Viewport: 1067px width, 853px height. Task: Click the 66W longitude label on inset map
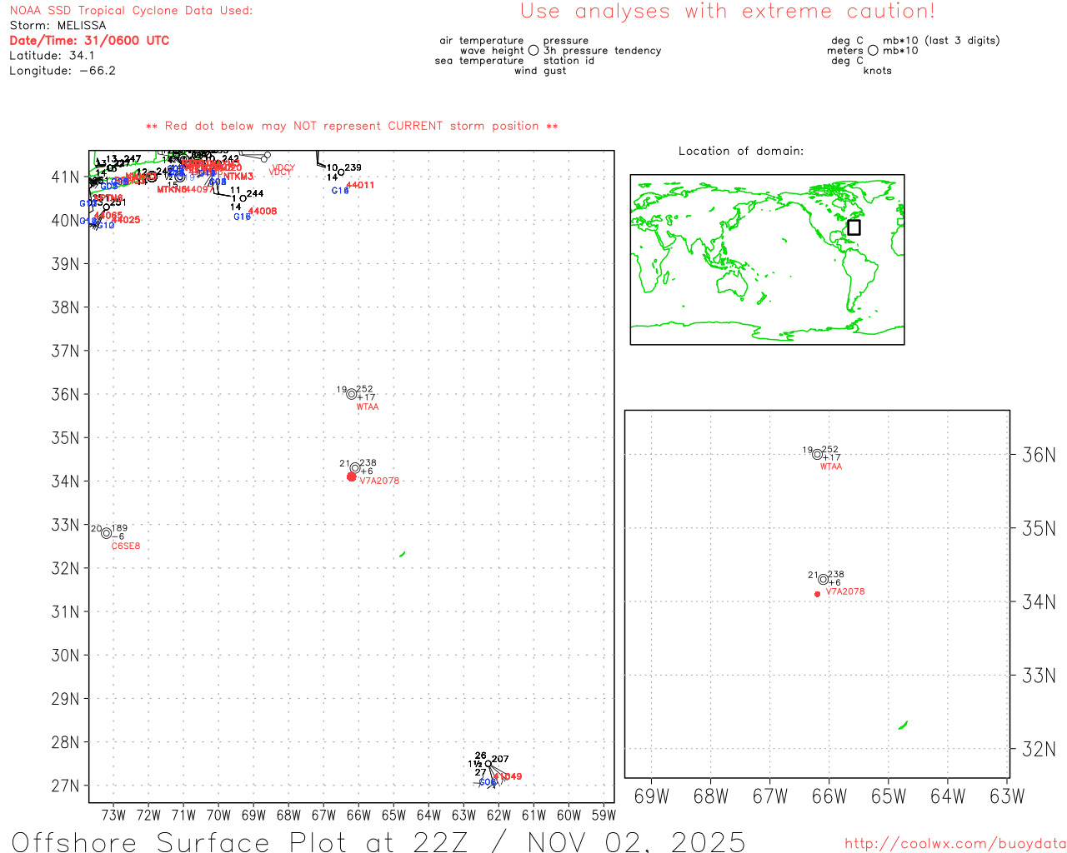tap(829, 796)
